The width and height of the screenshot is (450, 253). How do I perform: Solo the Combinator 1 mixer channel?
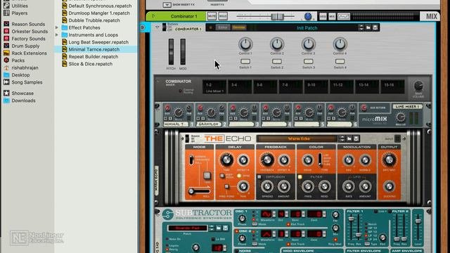click(223, 16)
